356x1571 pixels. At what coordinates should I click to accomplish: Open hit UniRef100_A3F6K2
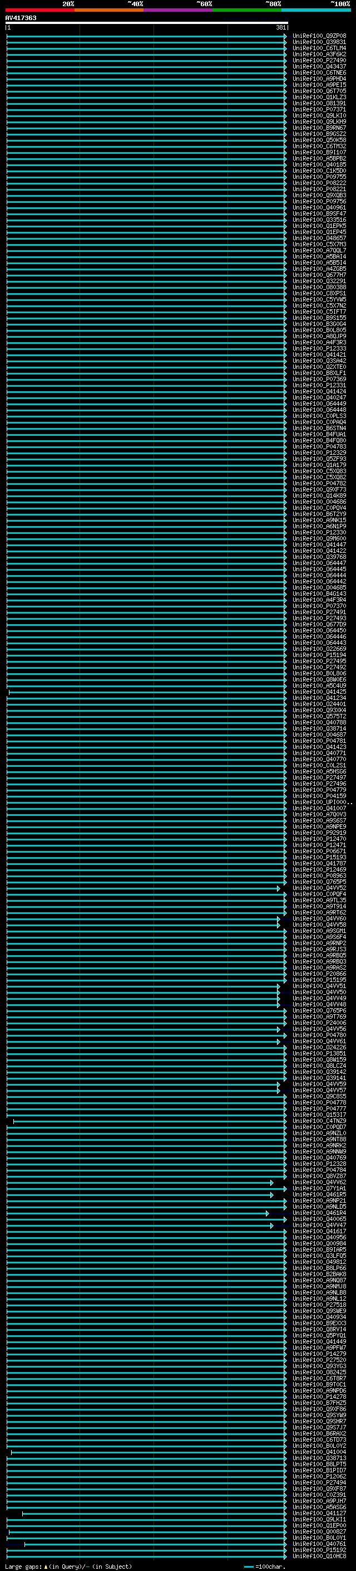coord(319,54)
